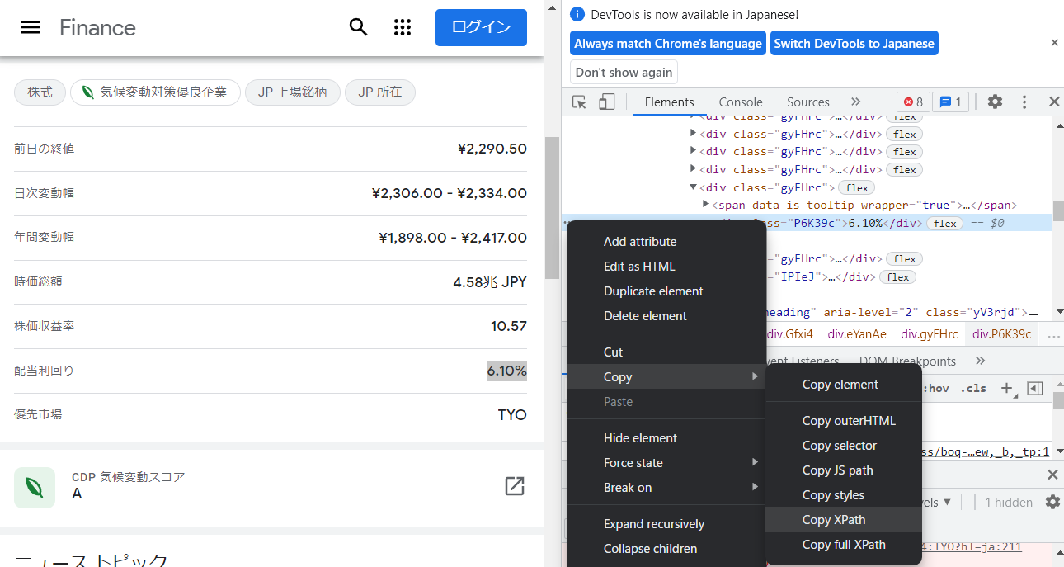
Task: Select Copy JS path
Action: (837, 470)
